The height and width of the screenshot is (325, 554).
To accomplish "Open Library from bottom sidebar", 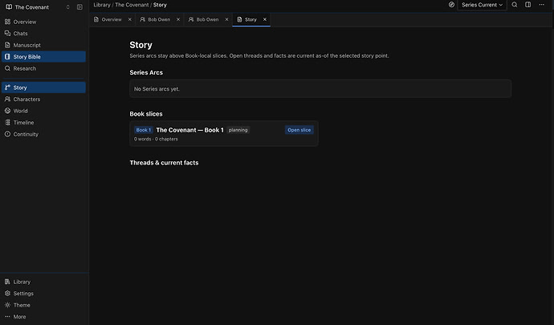I will pos(43,282).
